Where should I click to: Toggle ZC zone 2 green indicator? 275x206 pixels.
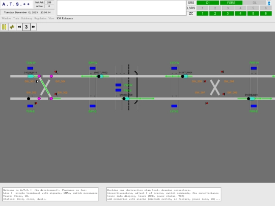click(x=215, y=14)
